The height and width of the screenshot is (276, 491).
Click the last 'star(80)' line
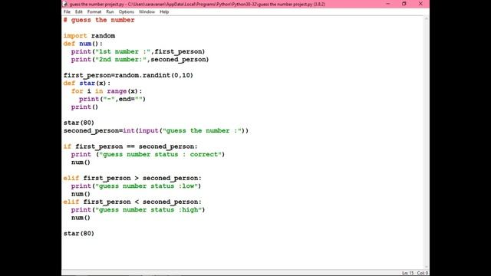tap(79, 233)
